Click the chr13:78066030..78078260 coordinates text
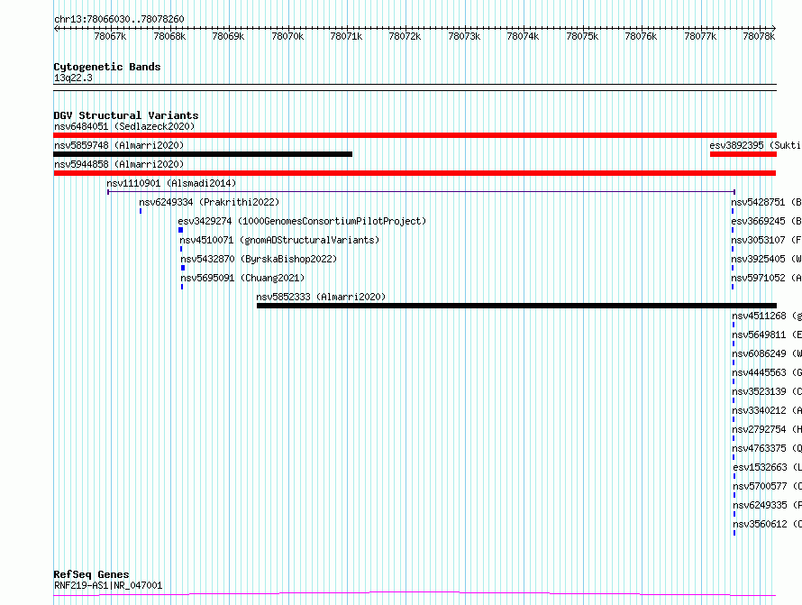The width and height of the screenshot is (802, 605). pyautogui.click(x=119, y=19)
